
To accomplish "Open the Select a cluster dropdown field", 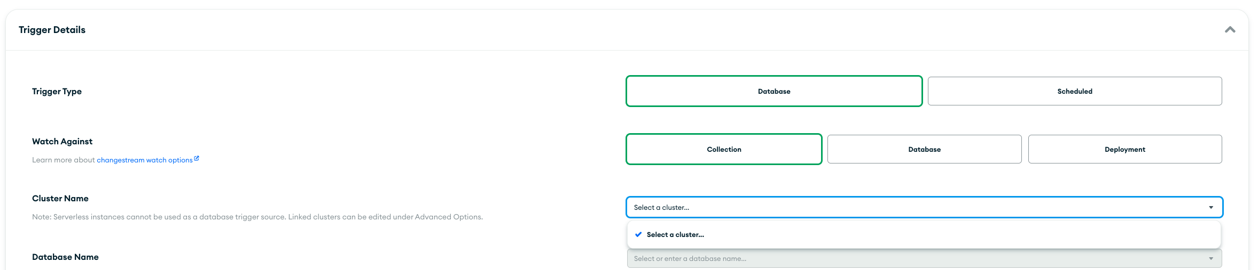I will [x=908, y=207].
